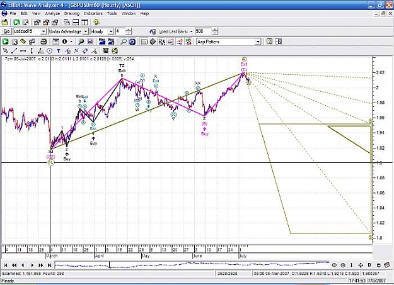The height and width of the screenshot is (285, 394).
Task: Click the D icon at bottom right
Action: tap(369, 265)
